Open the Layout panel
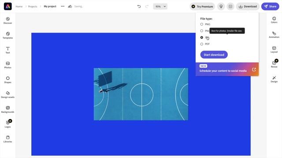Screen dimensions: 282x158 274,50
